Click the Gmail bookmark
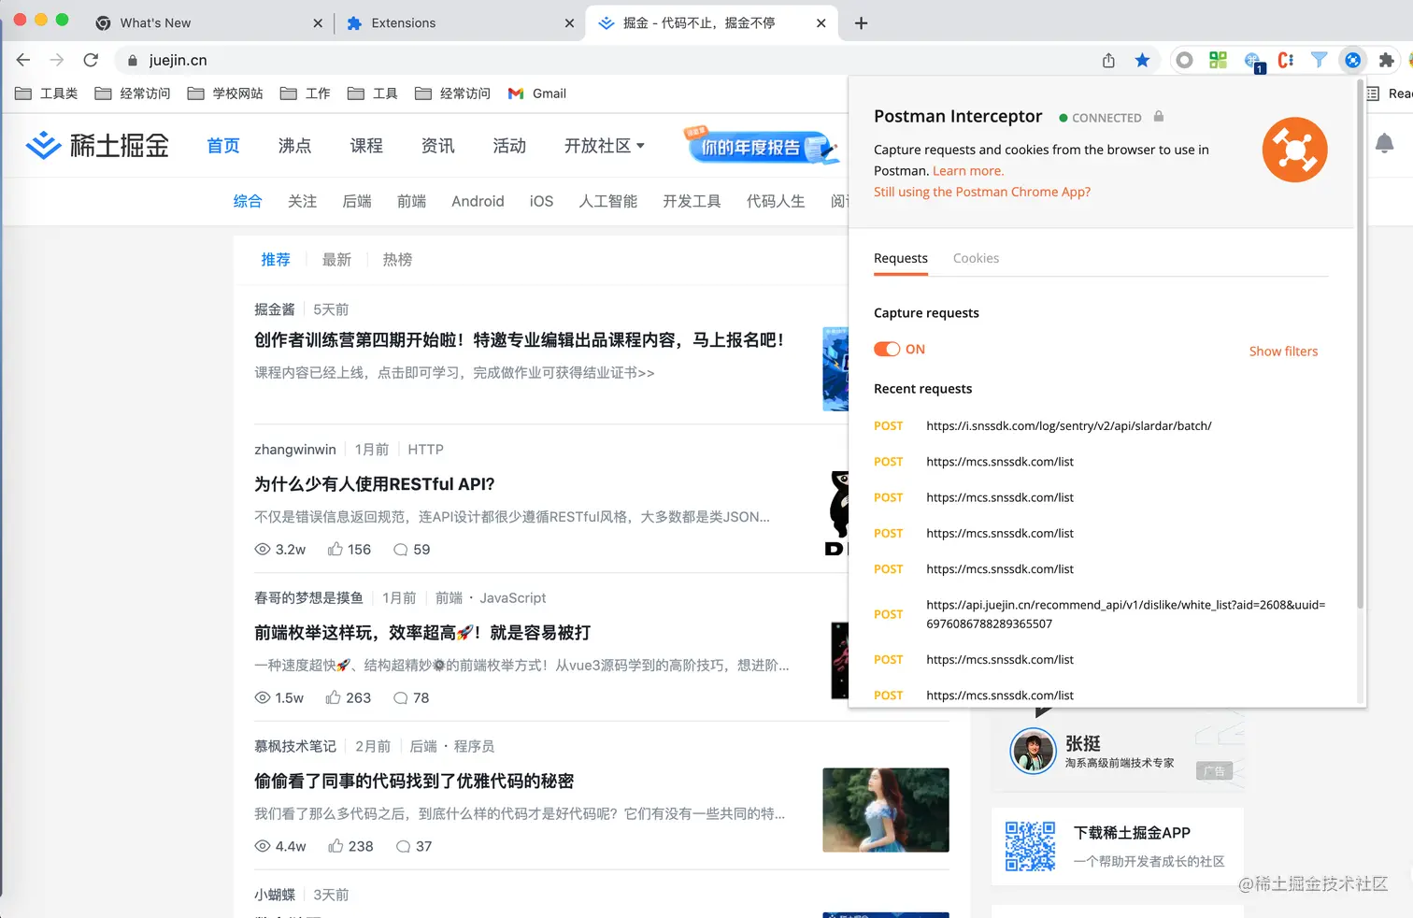 537,93
